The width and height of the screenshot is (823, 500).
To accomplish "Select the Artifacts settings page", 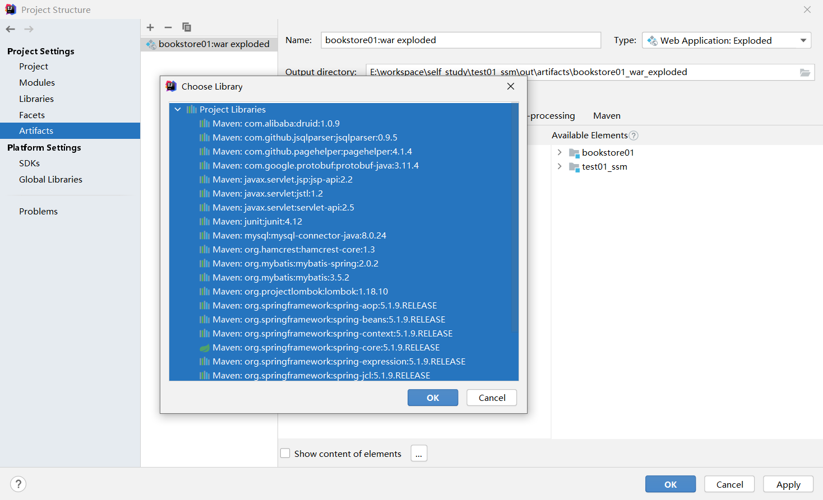I will pos(70,130).
